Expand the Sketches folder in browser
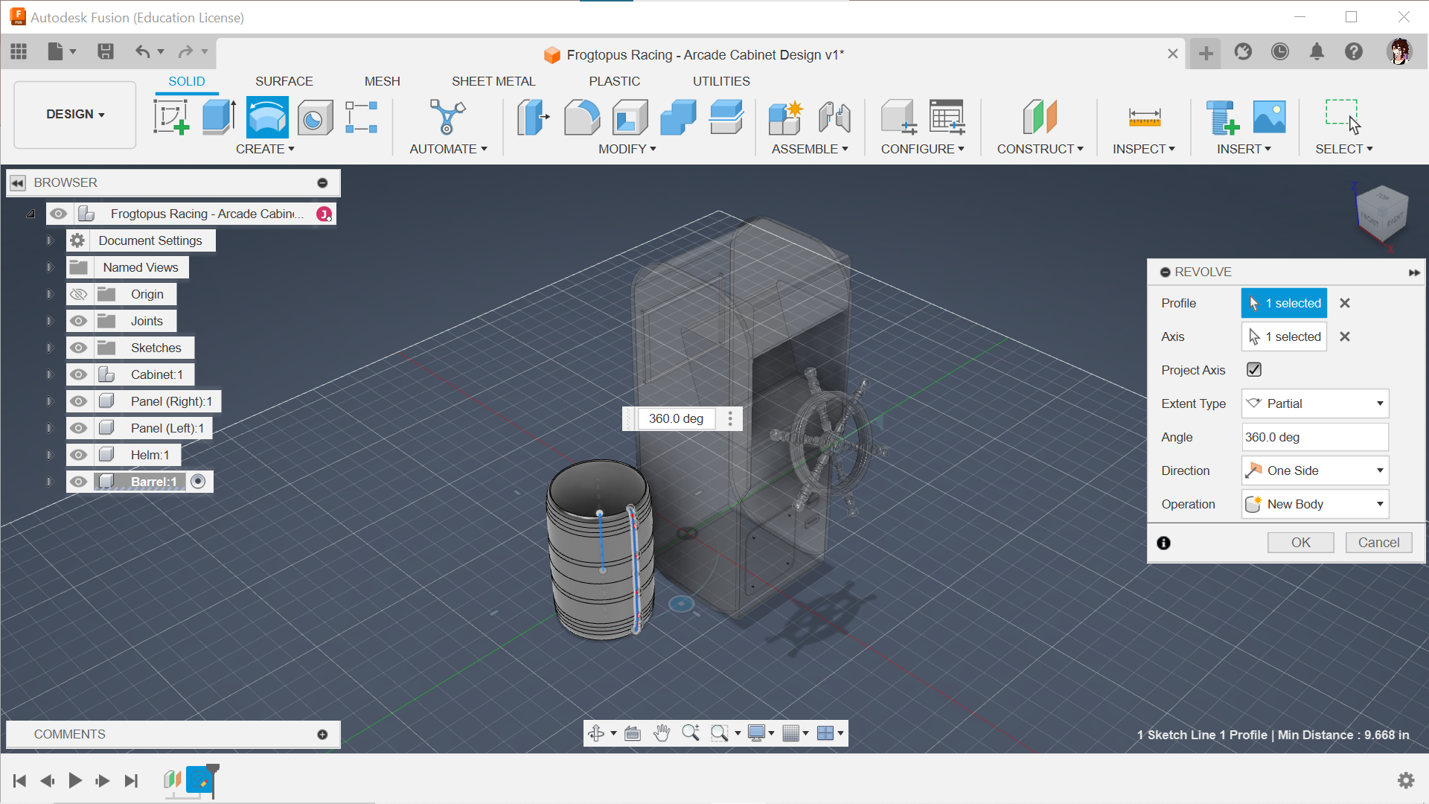This screenshot has width=1429, height=804. tap(48, 348)
